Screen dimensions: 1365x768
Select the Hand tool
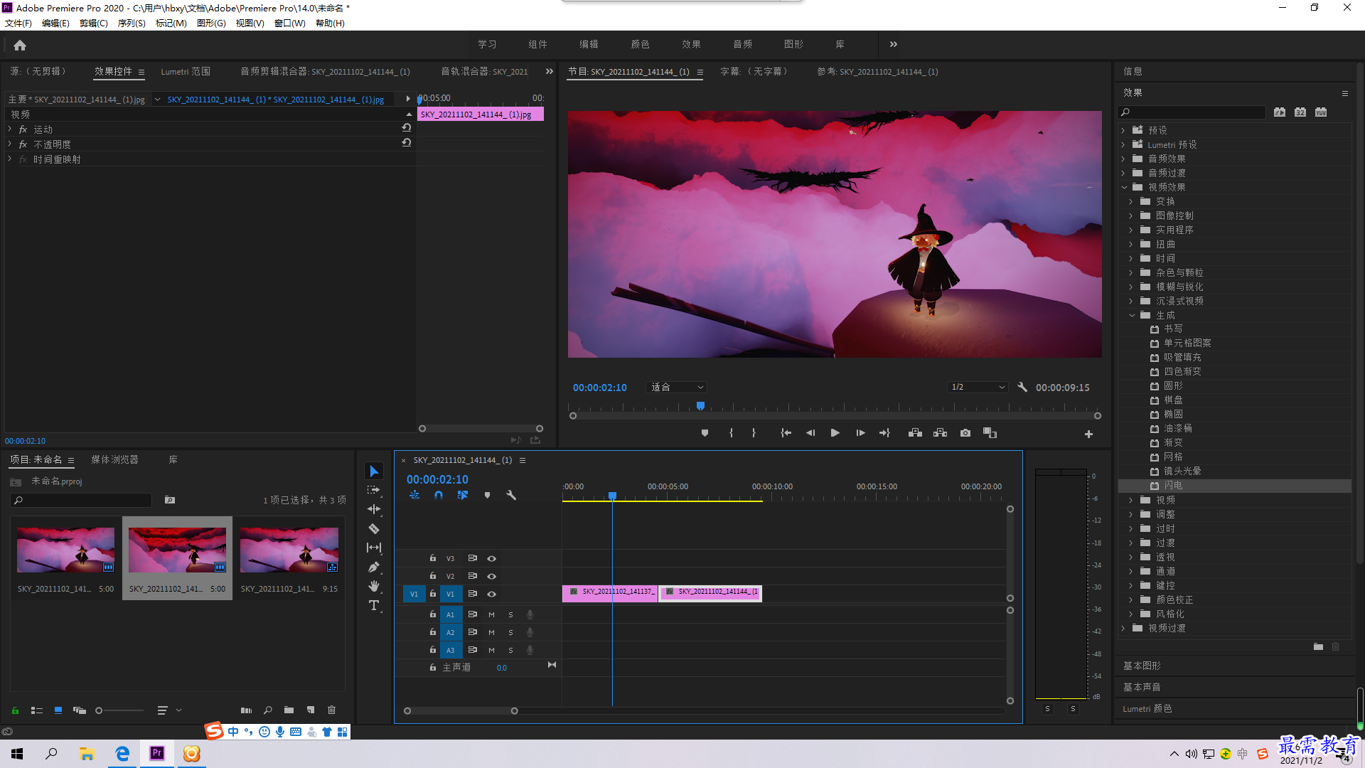pos(374,586)
